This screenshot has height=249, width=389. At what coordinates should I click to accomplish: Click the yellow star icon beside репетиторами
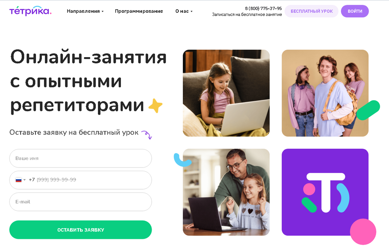coord(155,106)
